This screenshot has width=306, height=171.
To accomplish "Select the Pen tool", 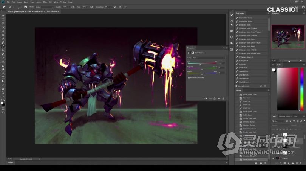I will [3, 74].
